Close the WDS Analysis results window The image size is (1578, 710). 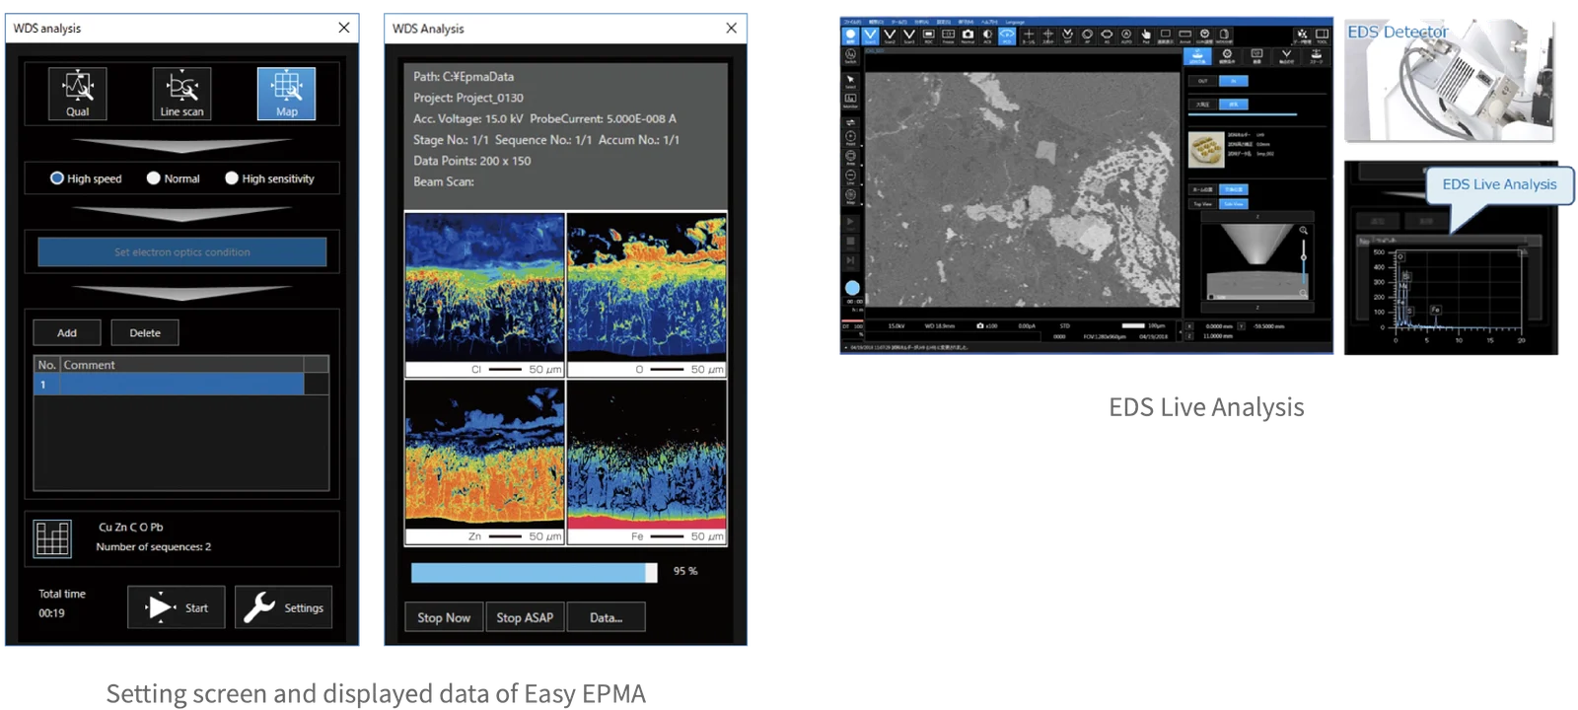pyautogui.click(x=731, y=28)
